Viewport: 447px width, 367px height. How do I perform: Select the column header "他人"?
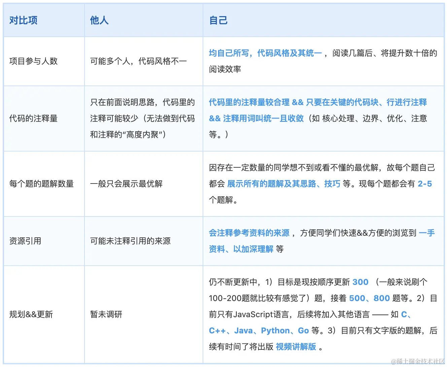point(98,20)
